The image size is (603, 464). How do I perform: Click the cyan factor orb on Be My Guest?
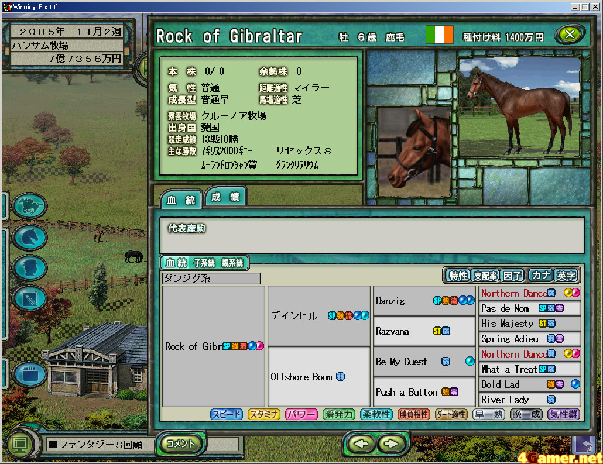point(470,361)
